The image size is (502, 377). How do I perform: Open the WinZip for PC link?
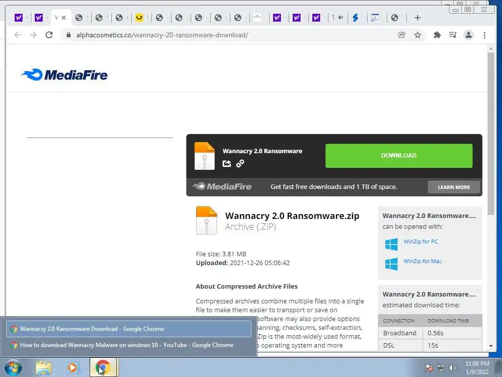[420, 242]
